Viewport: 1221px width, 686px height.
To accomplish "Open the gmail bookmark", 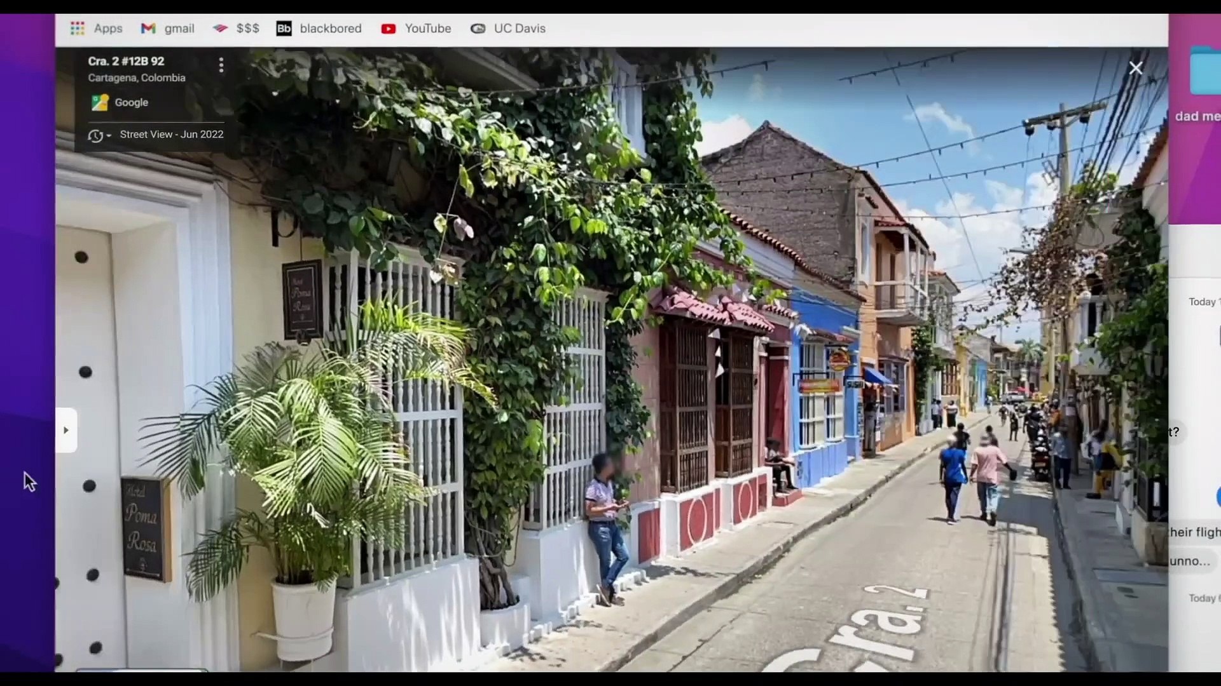I will tap(168, 29).
